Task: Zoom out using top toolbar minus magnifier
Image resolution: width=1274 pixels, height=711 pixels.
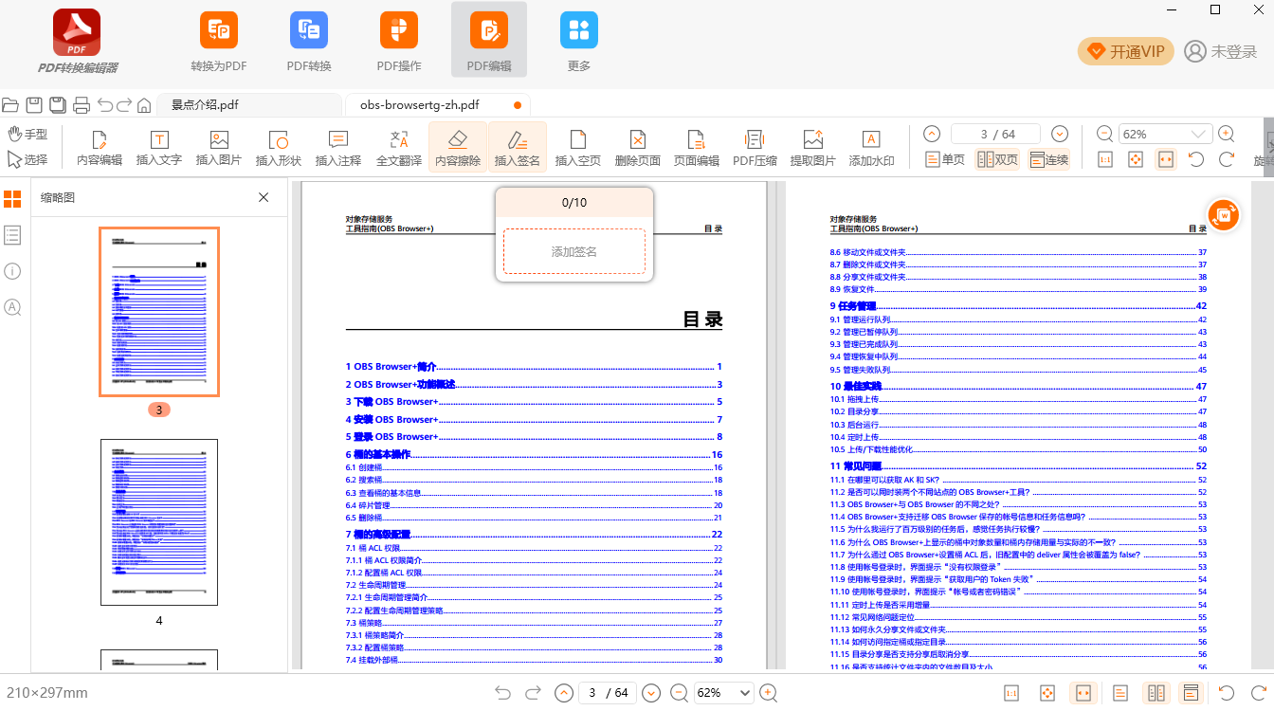Action: (1105, 135)
